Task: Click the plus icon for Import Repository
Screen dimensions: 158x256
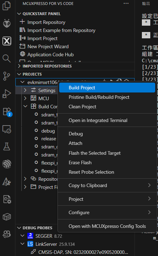Action: 22,22
